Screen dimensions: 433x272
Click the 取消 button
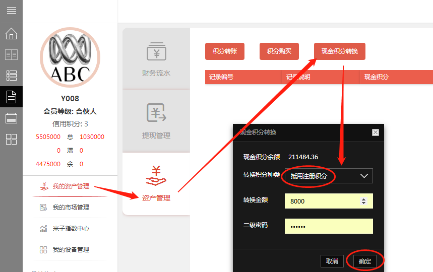[332, 261]
